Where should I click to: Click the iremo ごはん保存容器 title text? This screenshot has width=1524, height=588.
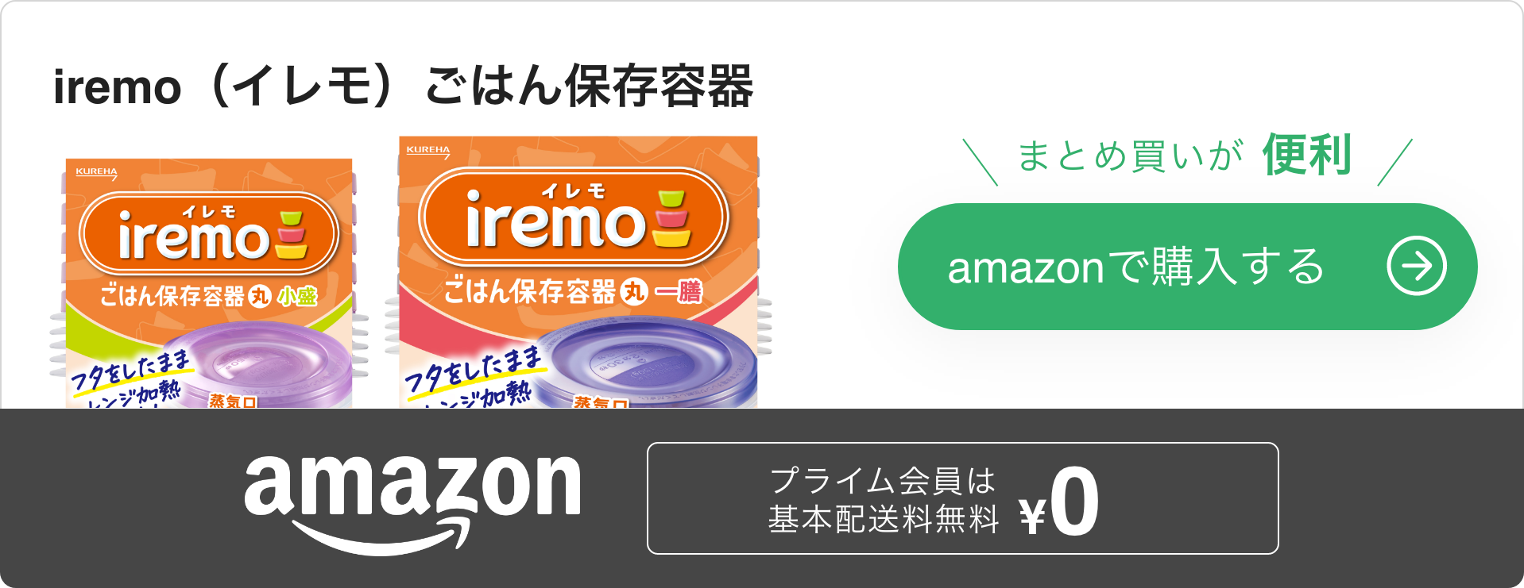click(403, 86)
